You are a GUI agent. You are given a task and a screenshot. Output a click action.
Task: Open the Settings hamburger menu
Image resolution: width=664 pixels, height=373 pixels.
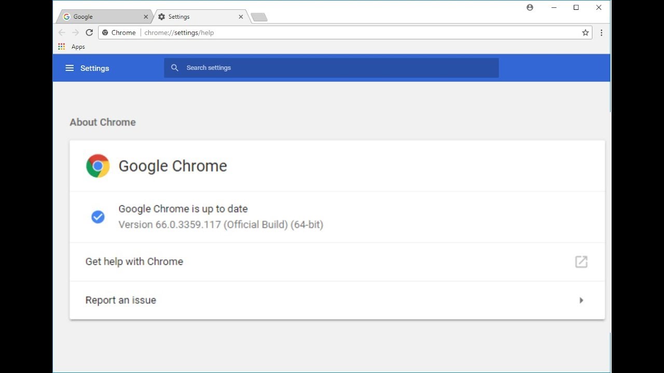(70, 68)
